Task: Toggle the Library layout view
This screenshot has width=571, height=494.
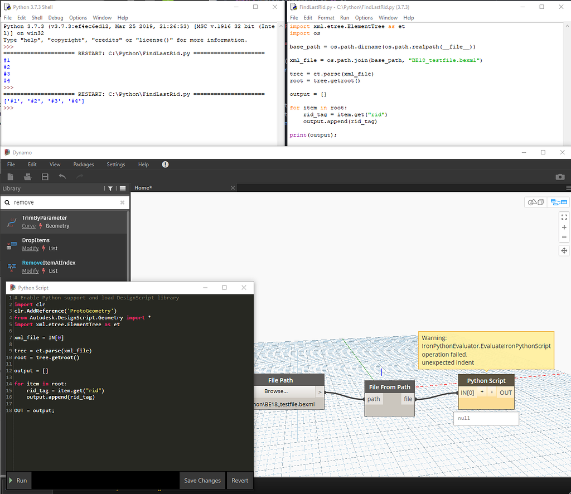Action: pyautogui.click(x=122, y=188)
